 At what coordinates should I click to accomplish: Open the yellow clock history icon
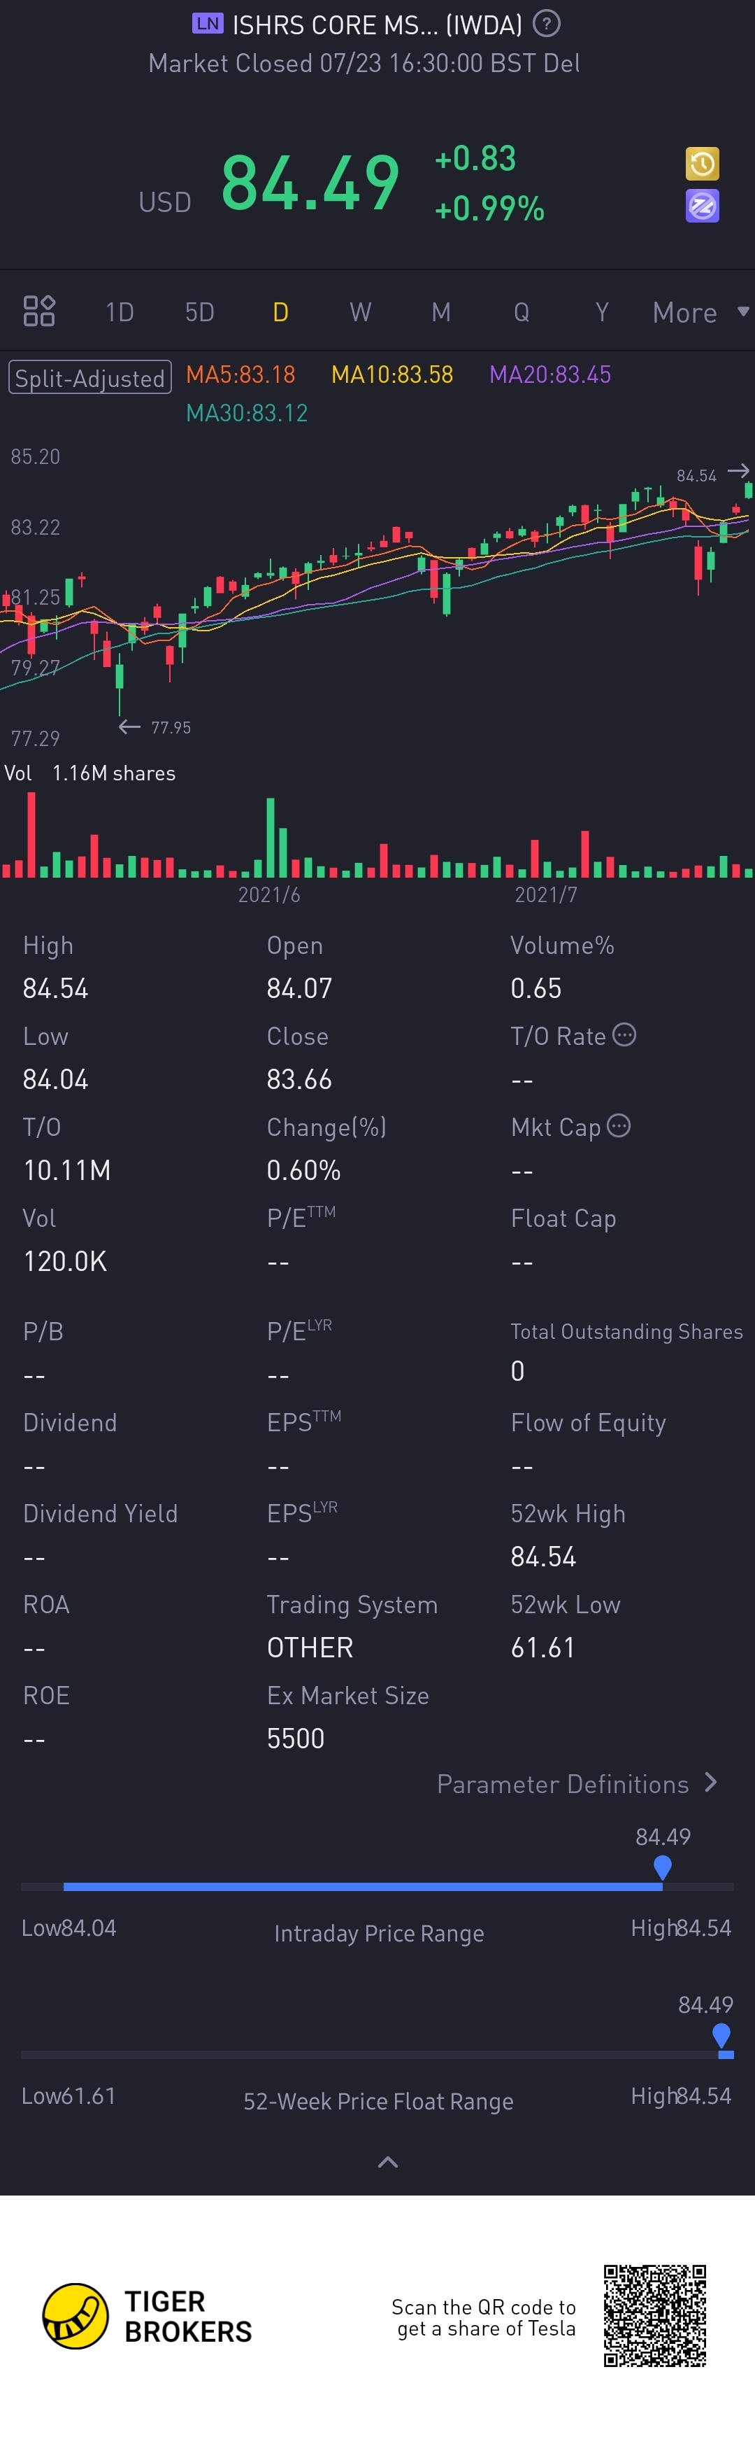[702, 164]
